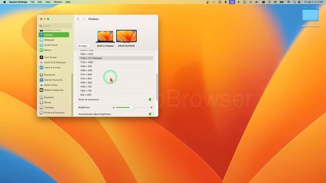Open the File menu
The image size is (326, 183).
click(x=33, y=2)
